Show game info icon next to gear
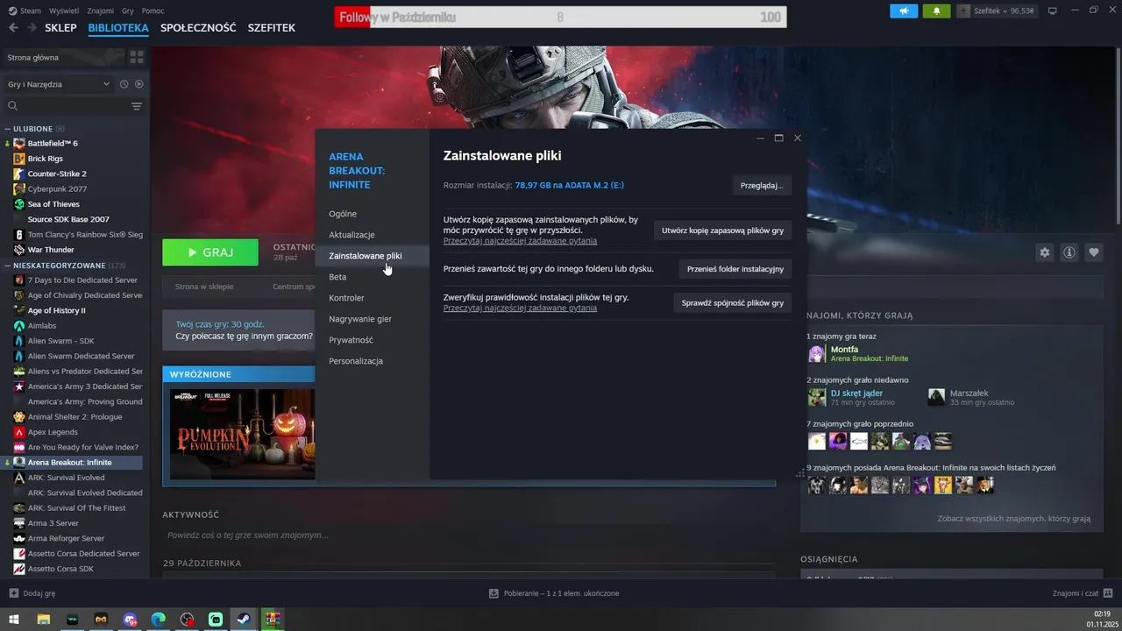The height and width of the screenshot is (631, 1122). [x=1069, y=252]
